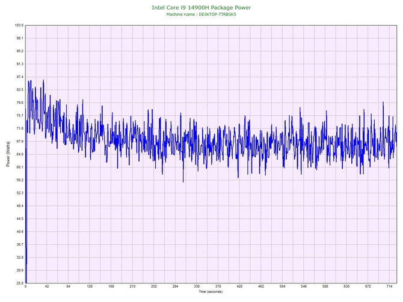403x302 pixels.
Task: Select the 52.3 y-axis value
Action: [20, 193]
